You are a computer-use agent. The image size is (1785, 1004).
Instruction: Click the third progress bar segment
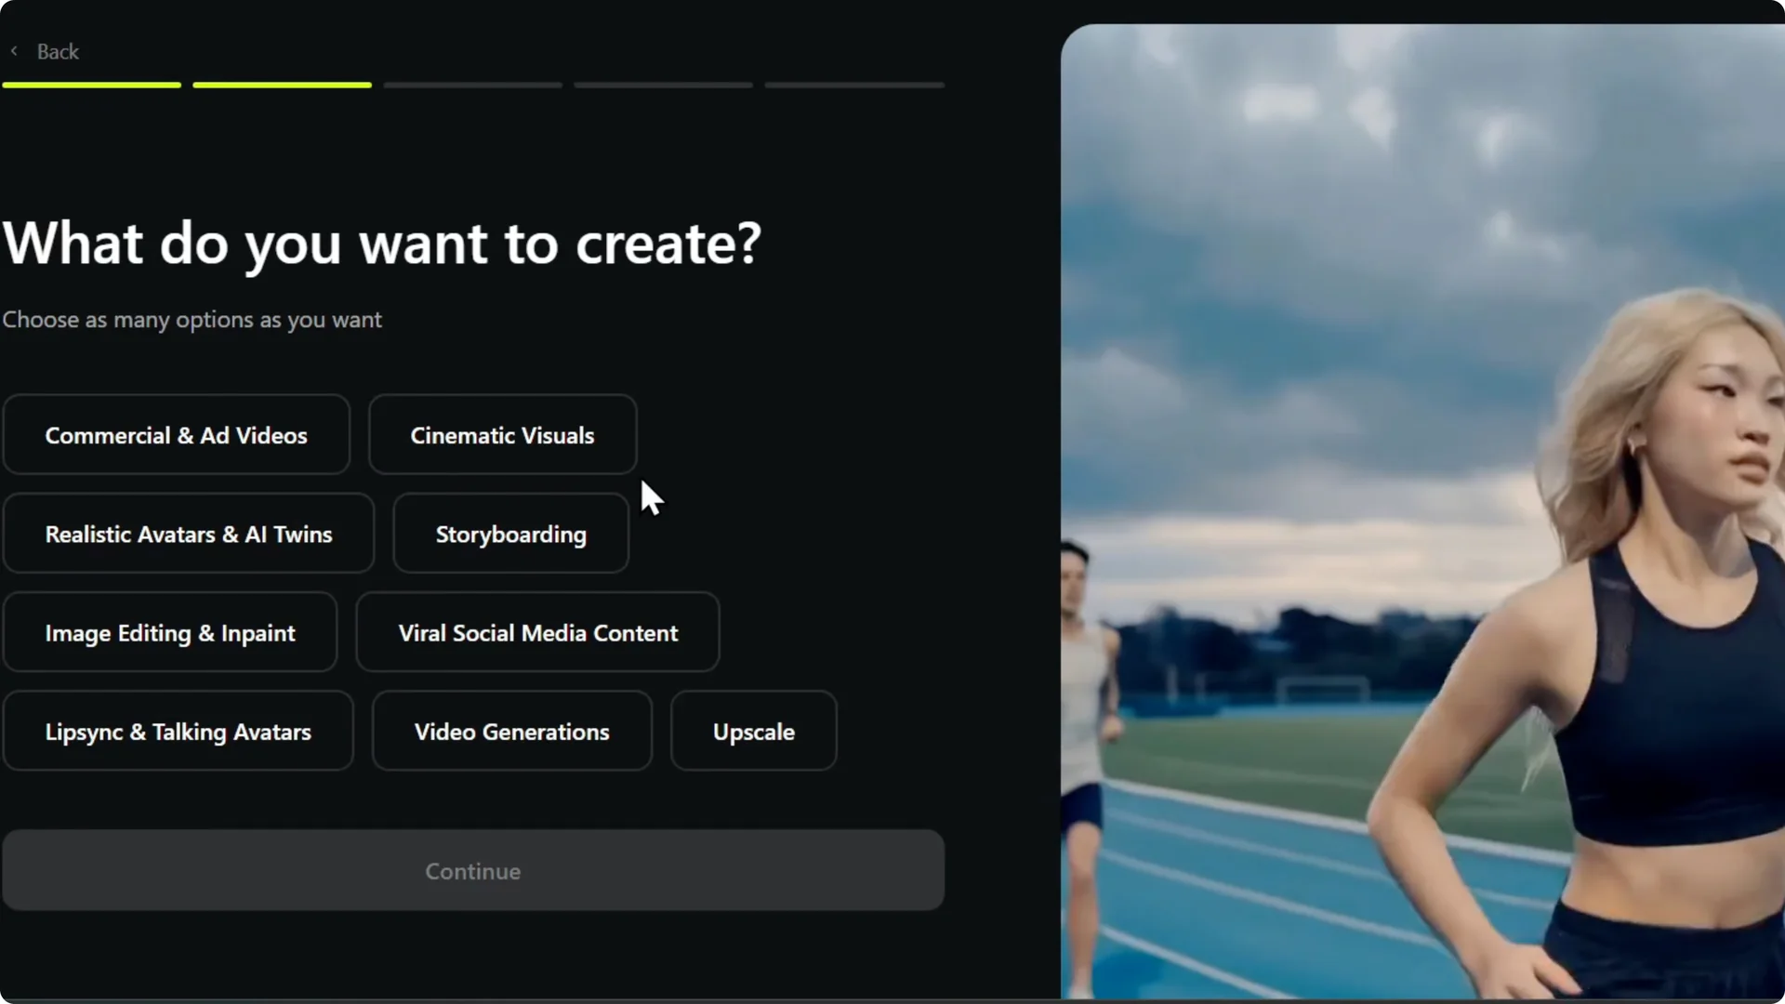(472, 84)
